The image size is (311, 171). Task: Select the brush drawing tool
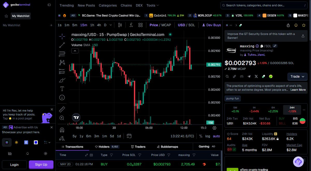pyautogui.click(x=62, y=80)
